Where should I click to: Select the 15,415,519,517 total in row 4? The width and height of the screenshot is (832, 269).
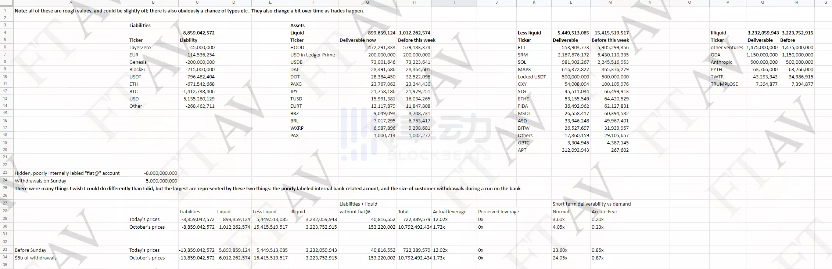pos(612,33)
